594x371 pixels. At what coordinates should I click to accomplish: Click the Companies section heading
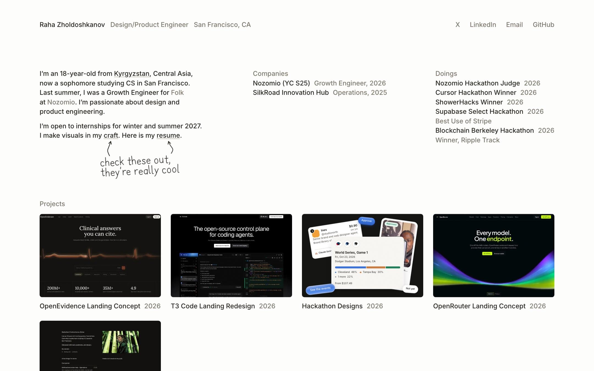(270, 74)
